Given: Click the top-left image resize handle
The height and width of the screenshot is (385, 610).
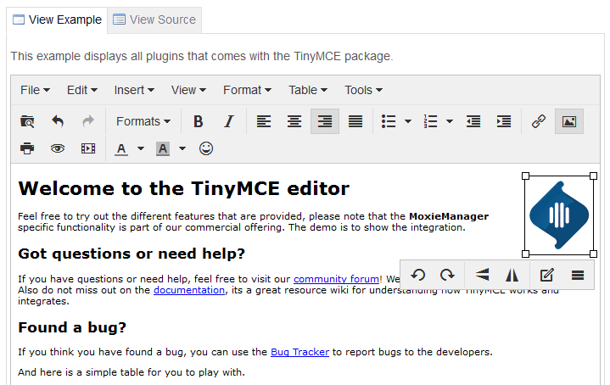Looking at the screenshot, I should click(x=525, y=176).
